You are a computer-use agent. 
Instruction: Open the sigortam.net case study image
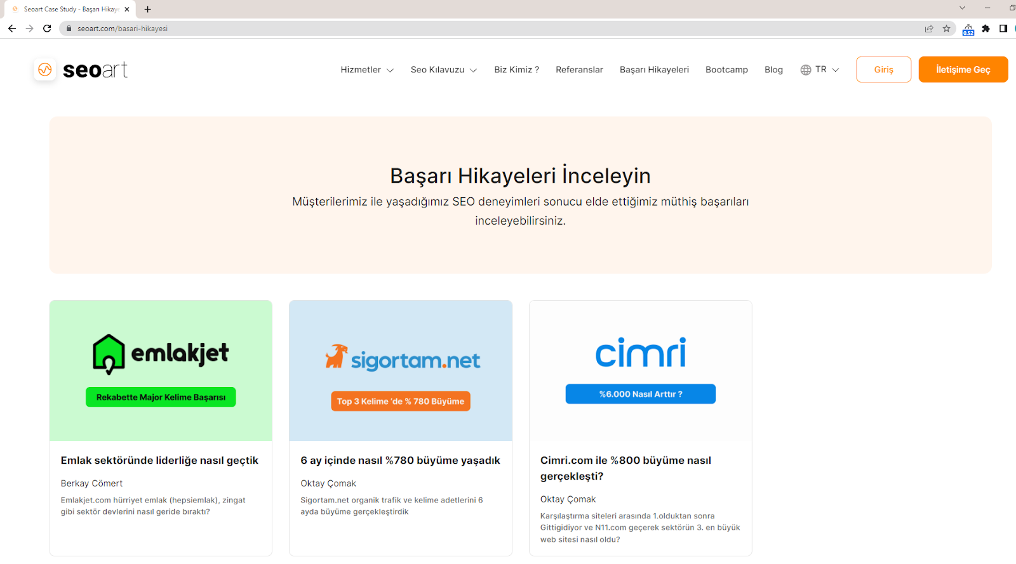401,371
